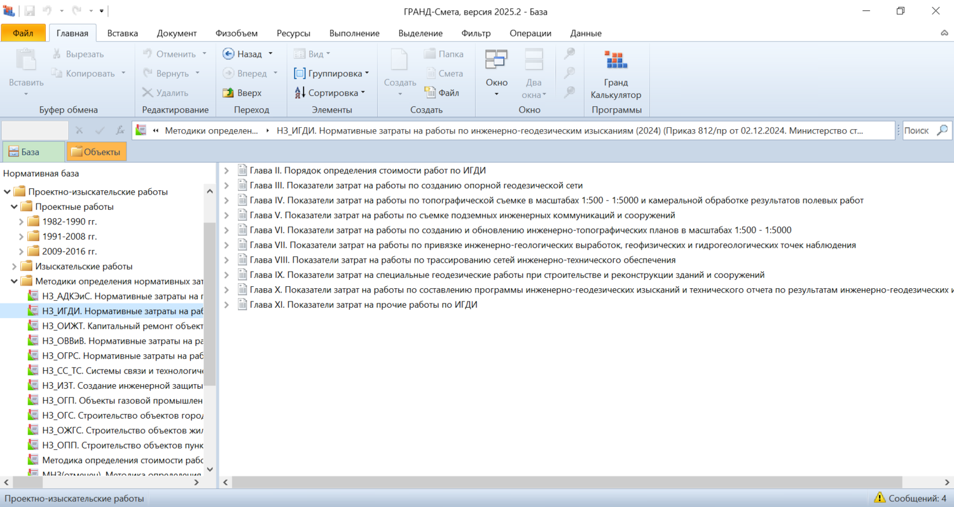Open the Гранд Калькулятор program
Image resolution: width=954 pixels, height=507 pixels.
coord(616,61)
